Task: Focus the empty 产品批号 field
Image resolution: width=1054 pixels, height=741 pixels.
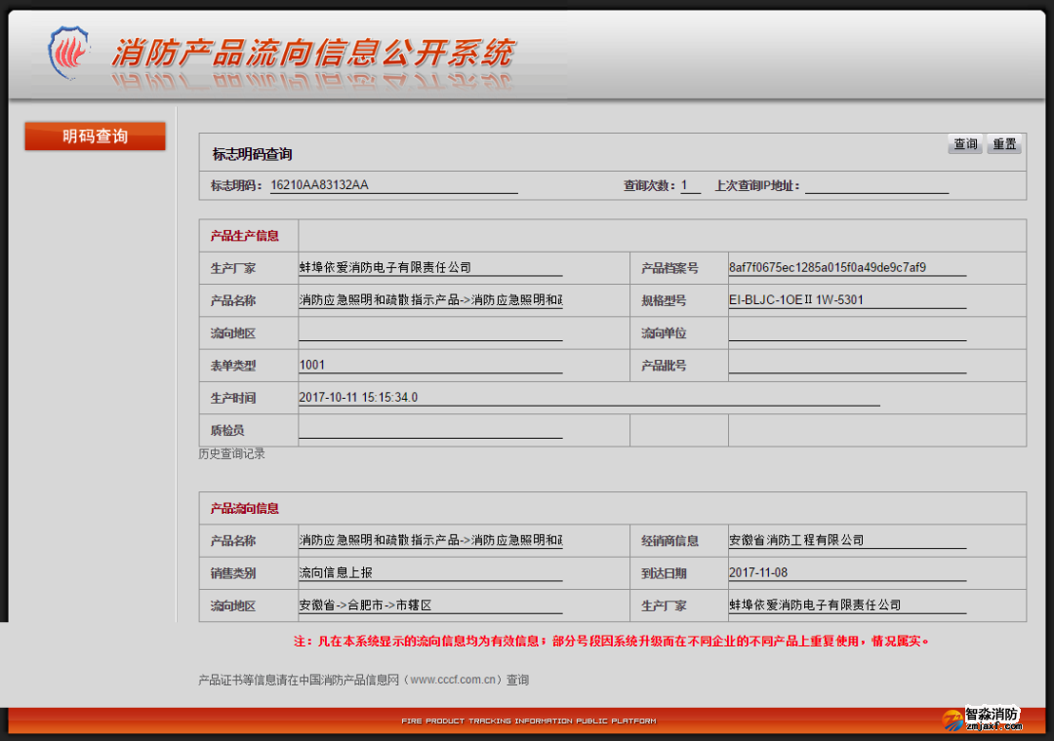Action: pyautogui.click(x=846, y=366)
